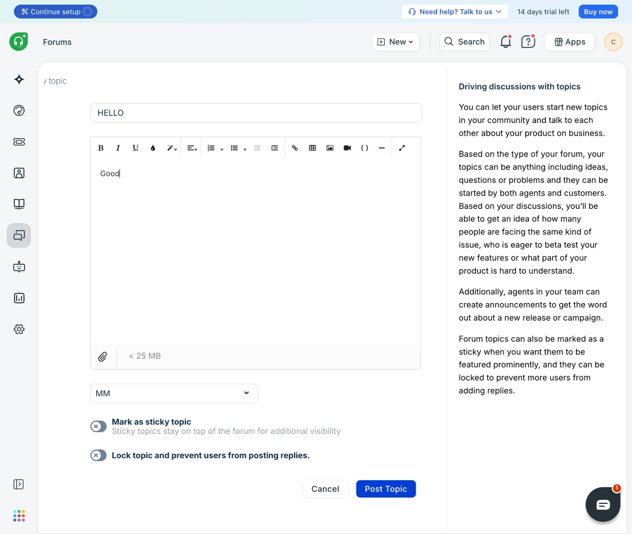Insert an image into the topic body
The image size is (632, 534).
330,148
